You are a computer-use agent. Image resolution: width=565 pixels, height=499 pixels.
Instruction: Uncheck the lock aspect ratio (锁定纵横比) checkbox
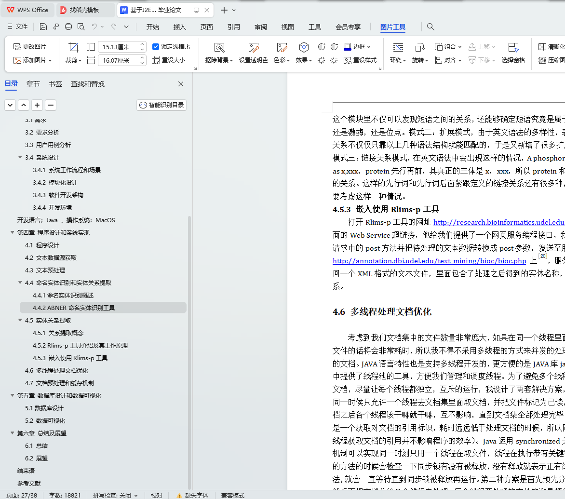[156, 47]
